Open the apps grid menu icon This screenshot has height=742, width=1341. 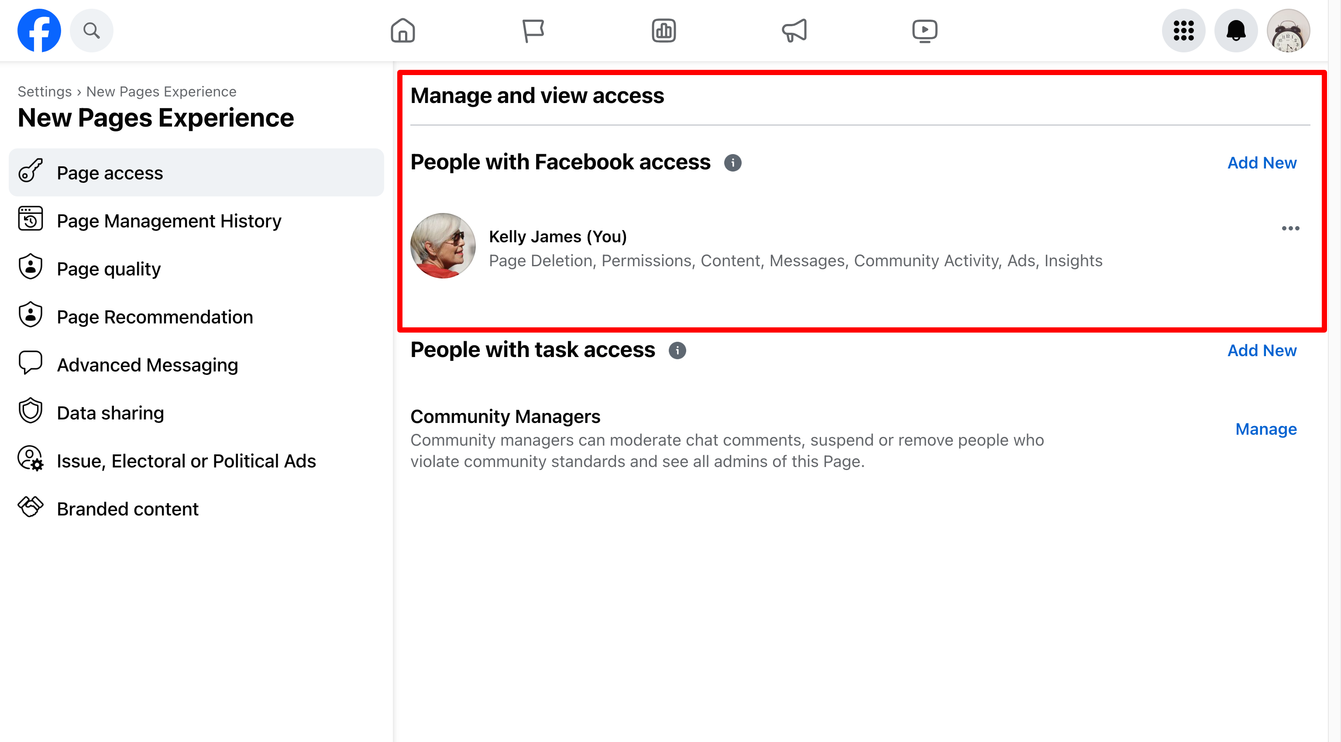1183,30
